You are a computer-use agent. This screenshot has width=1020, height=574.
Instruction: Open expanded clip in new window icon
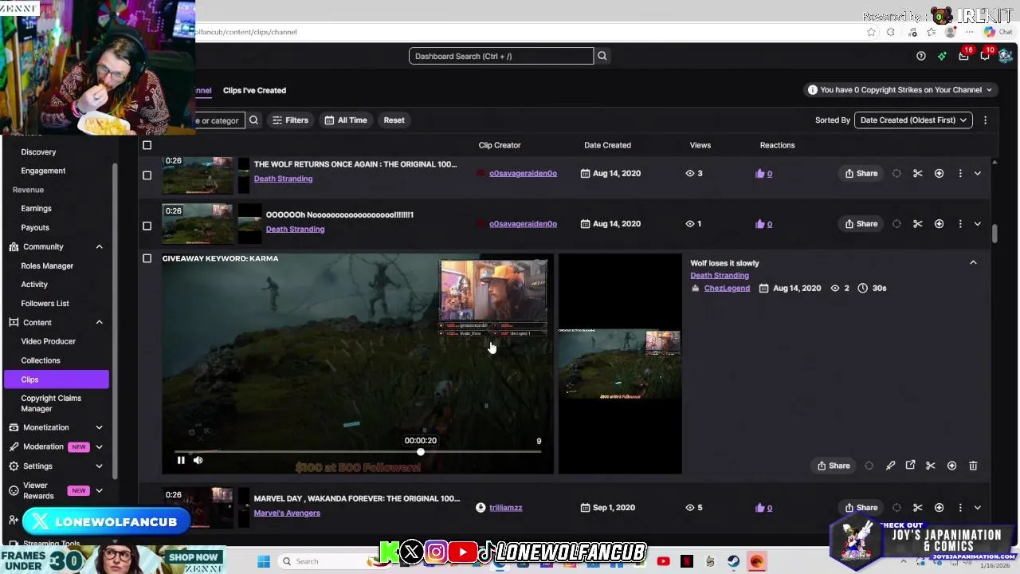pyautogui.click(x=910, y=466)
